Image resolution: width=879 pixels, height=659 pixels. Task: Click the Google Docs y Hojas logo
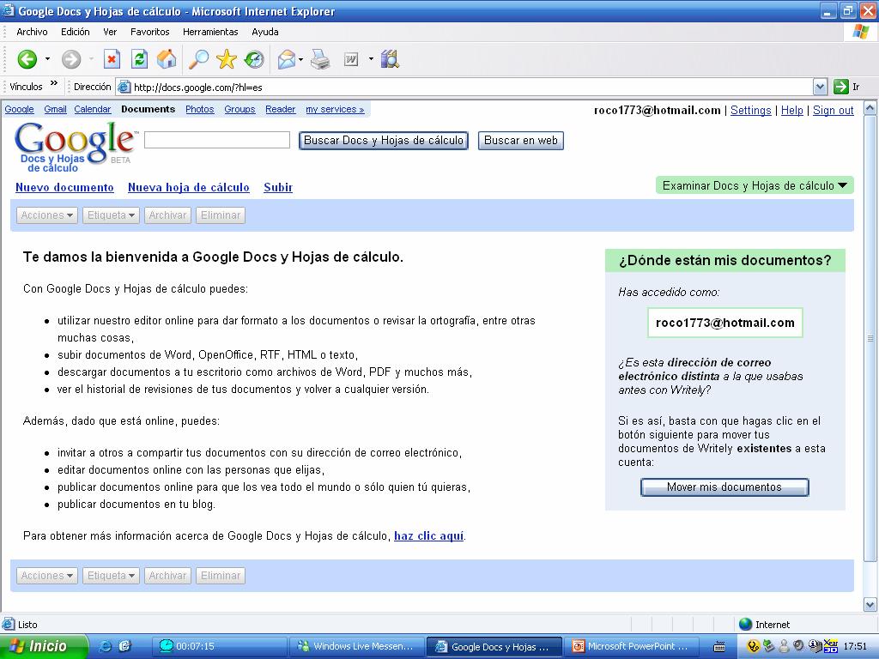tap(76, 147)
